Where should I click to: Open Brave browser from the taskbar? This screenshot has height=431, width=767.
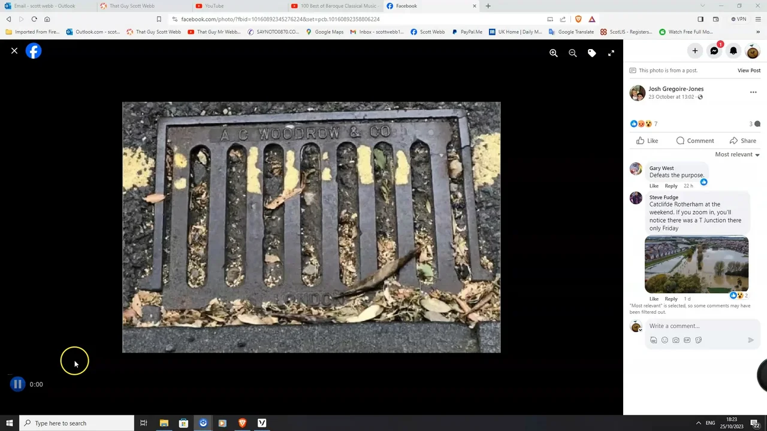pyautogui.click(x=242, y=423)
